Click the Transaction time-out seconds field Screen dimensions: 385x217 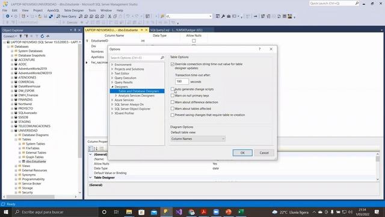182,81
